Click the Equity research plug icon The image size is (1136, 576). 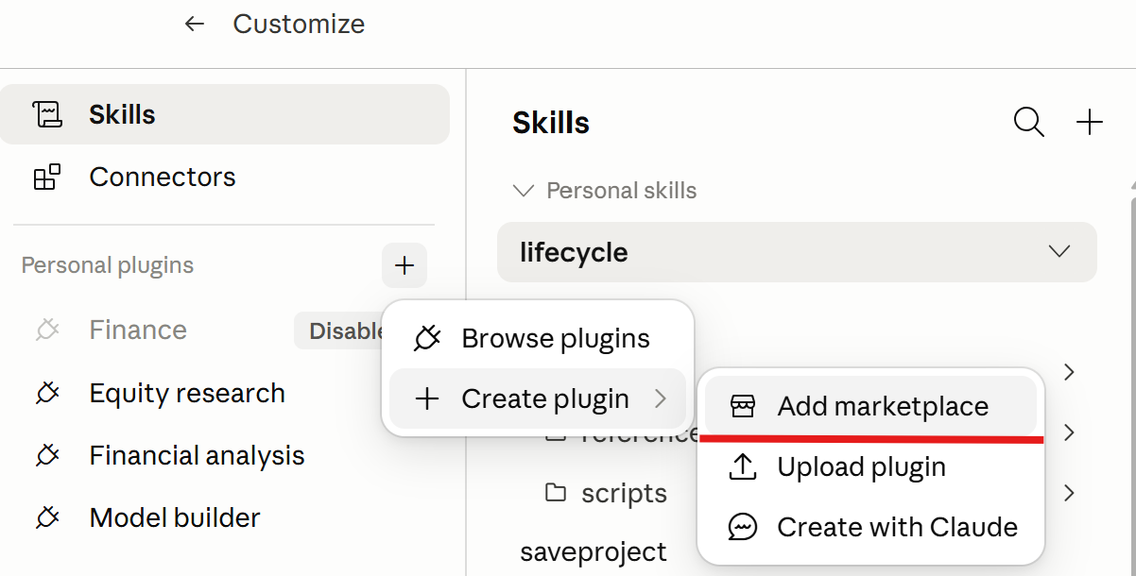47,393
